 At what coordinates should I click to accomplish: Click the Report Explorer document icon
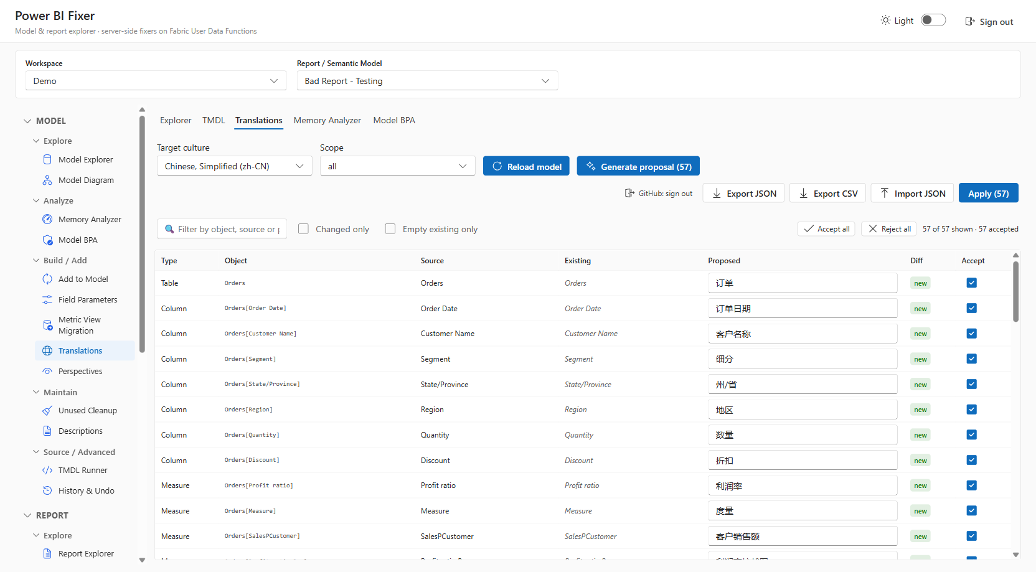(47, 553)
